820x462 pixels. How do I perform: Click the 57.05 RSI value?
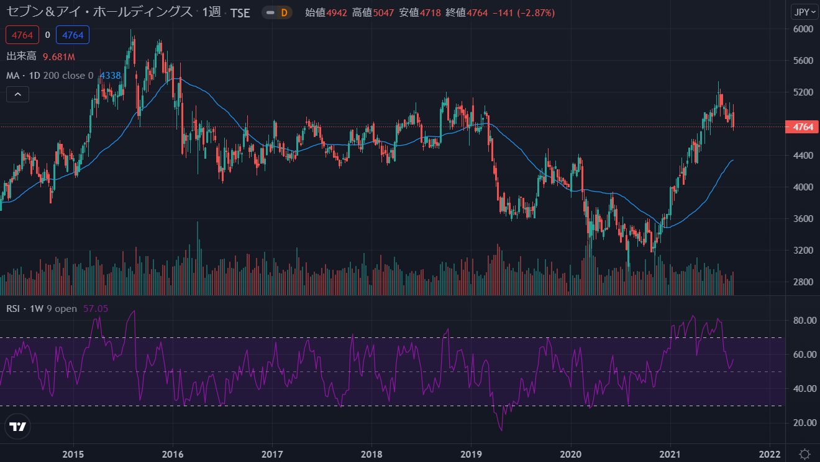click(96, 308)
